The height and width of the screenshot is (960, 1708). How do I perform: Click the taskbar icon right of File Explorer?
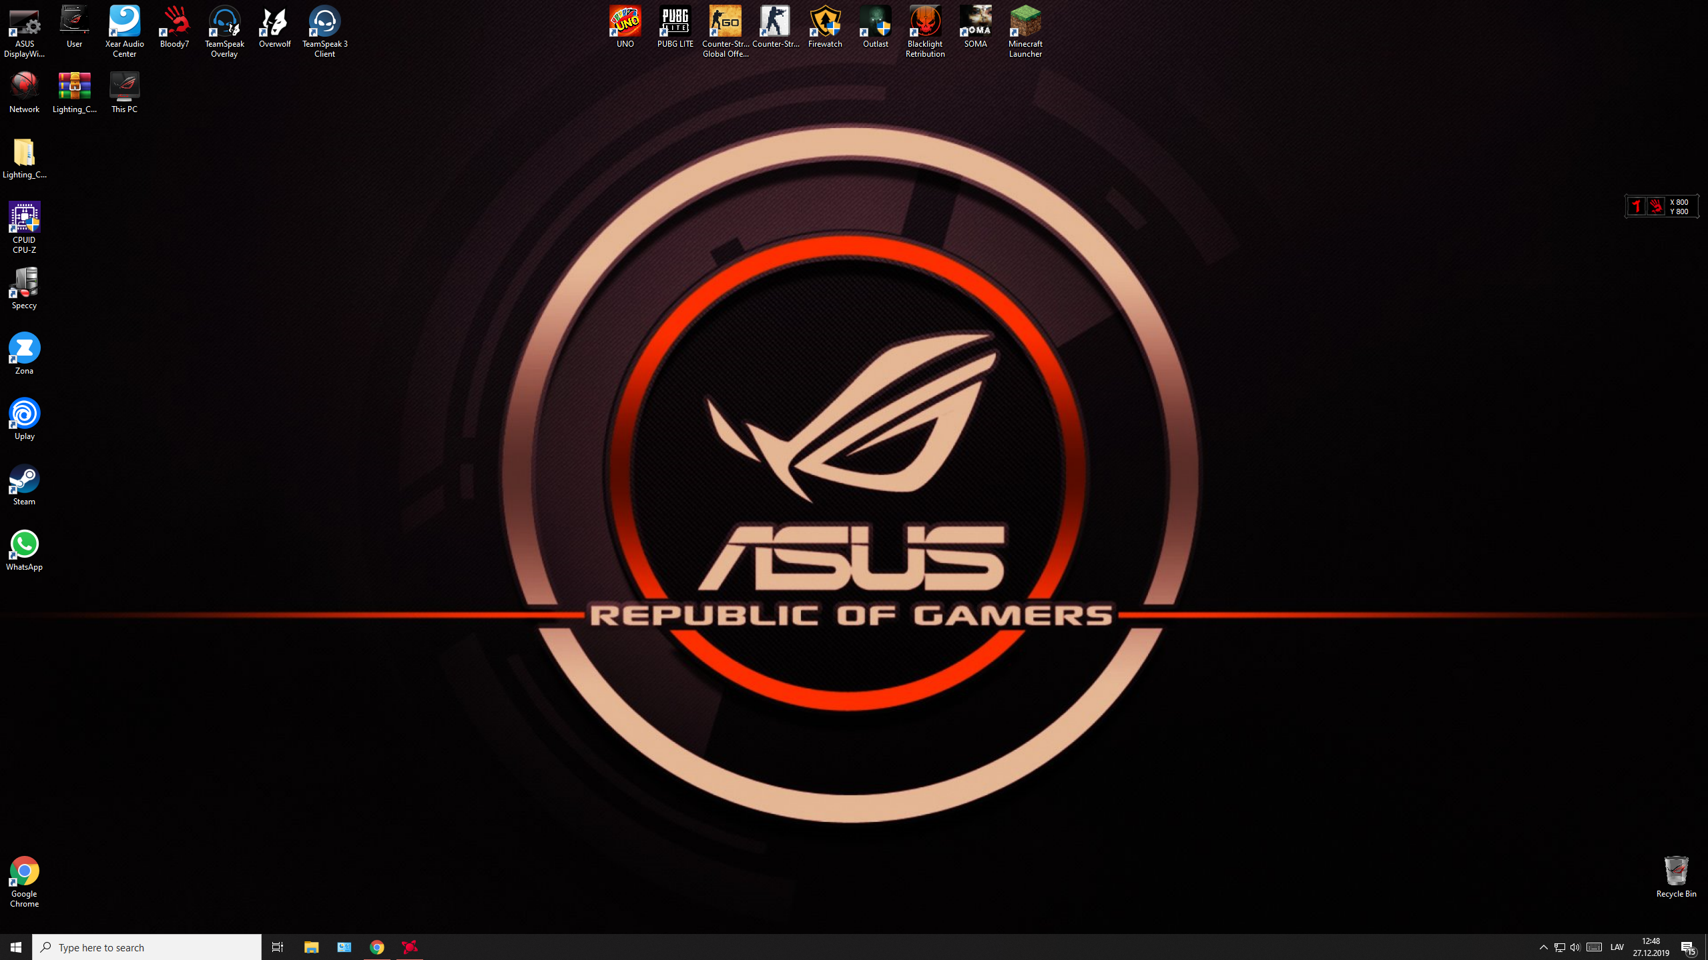pos(344,947)
